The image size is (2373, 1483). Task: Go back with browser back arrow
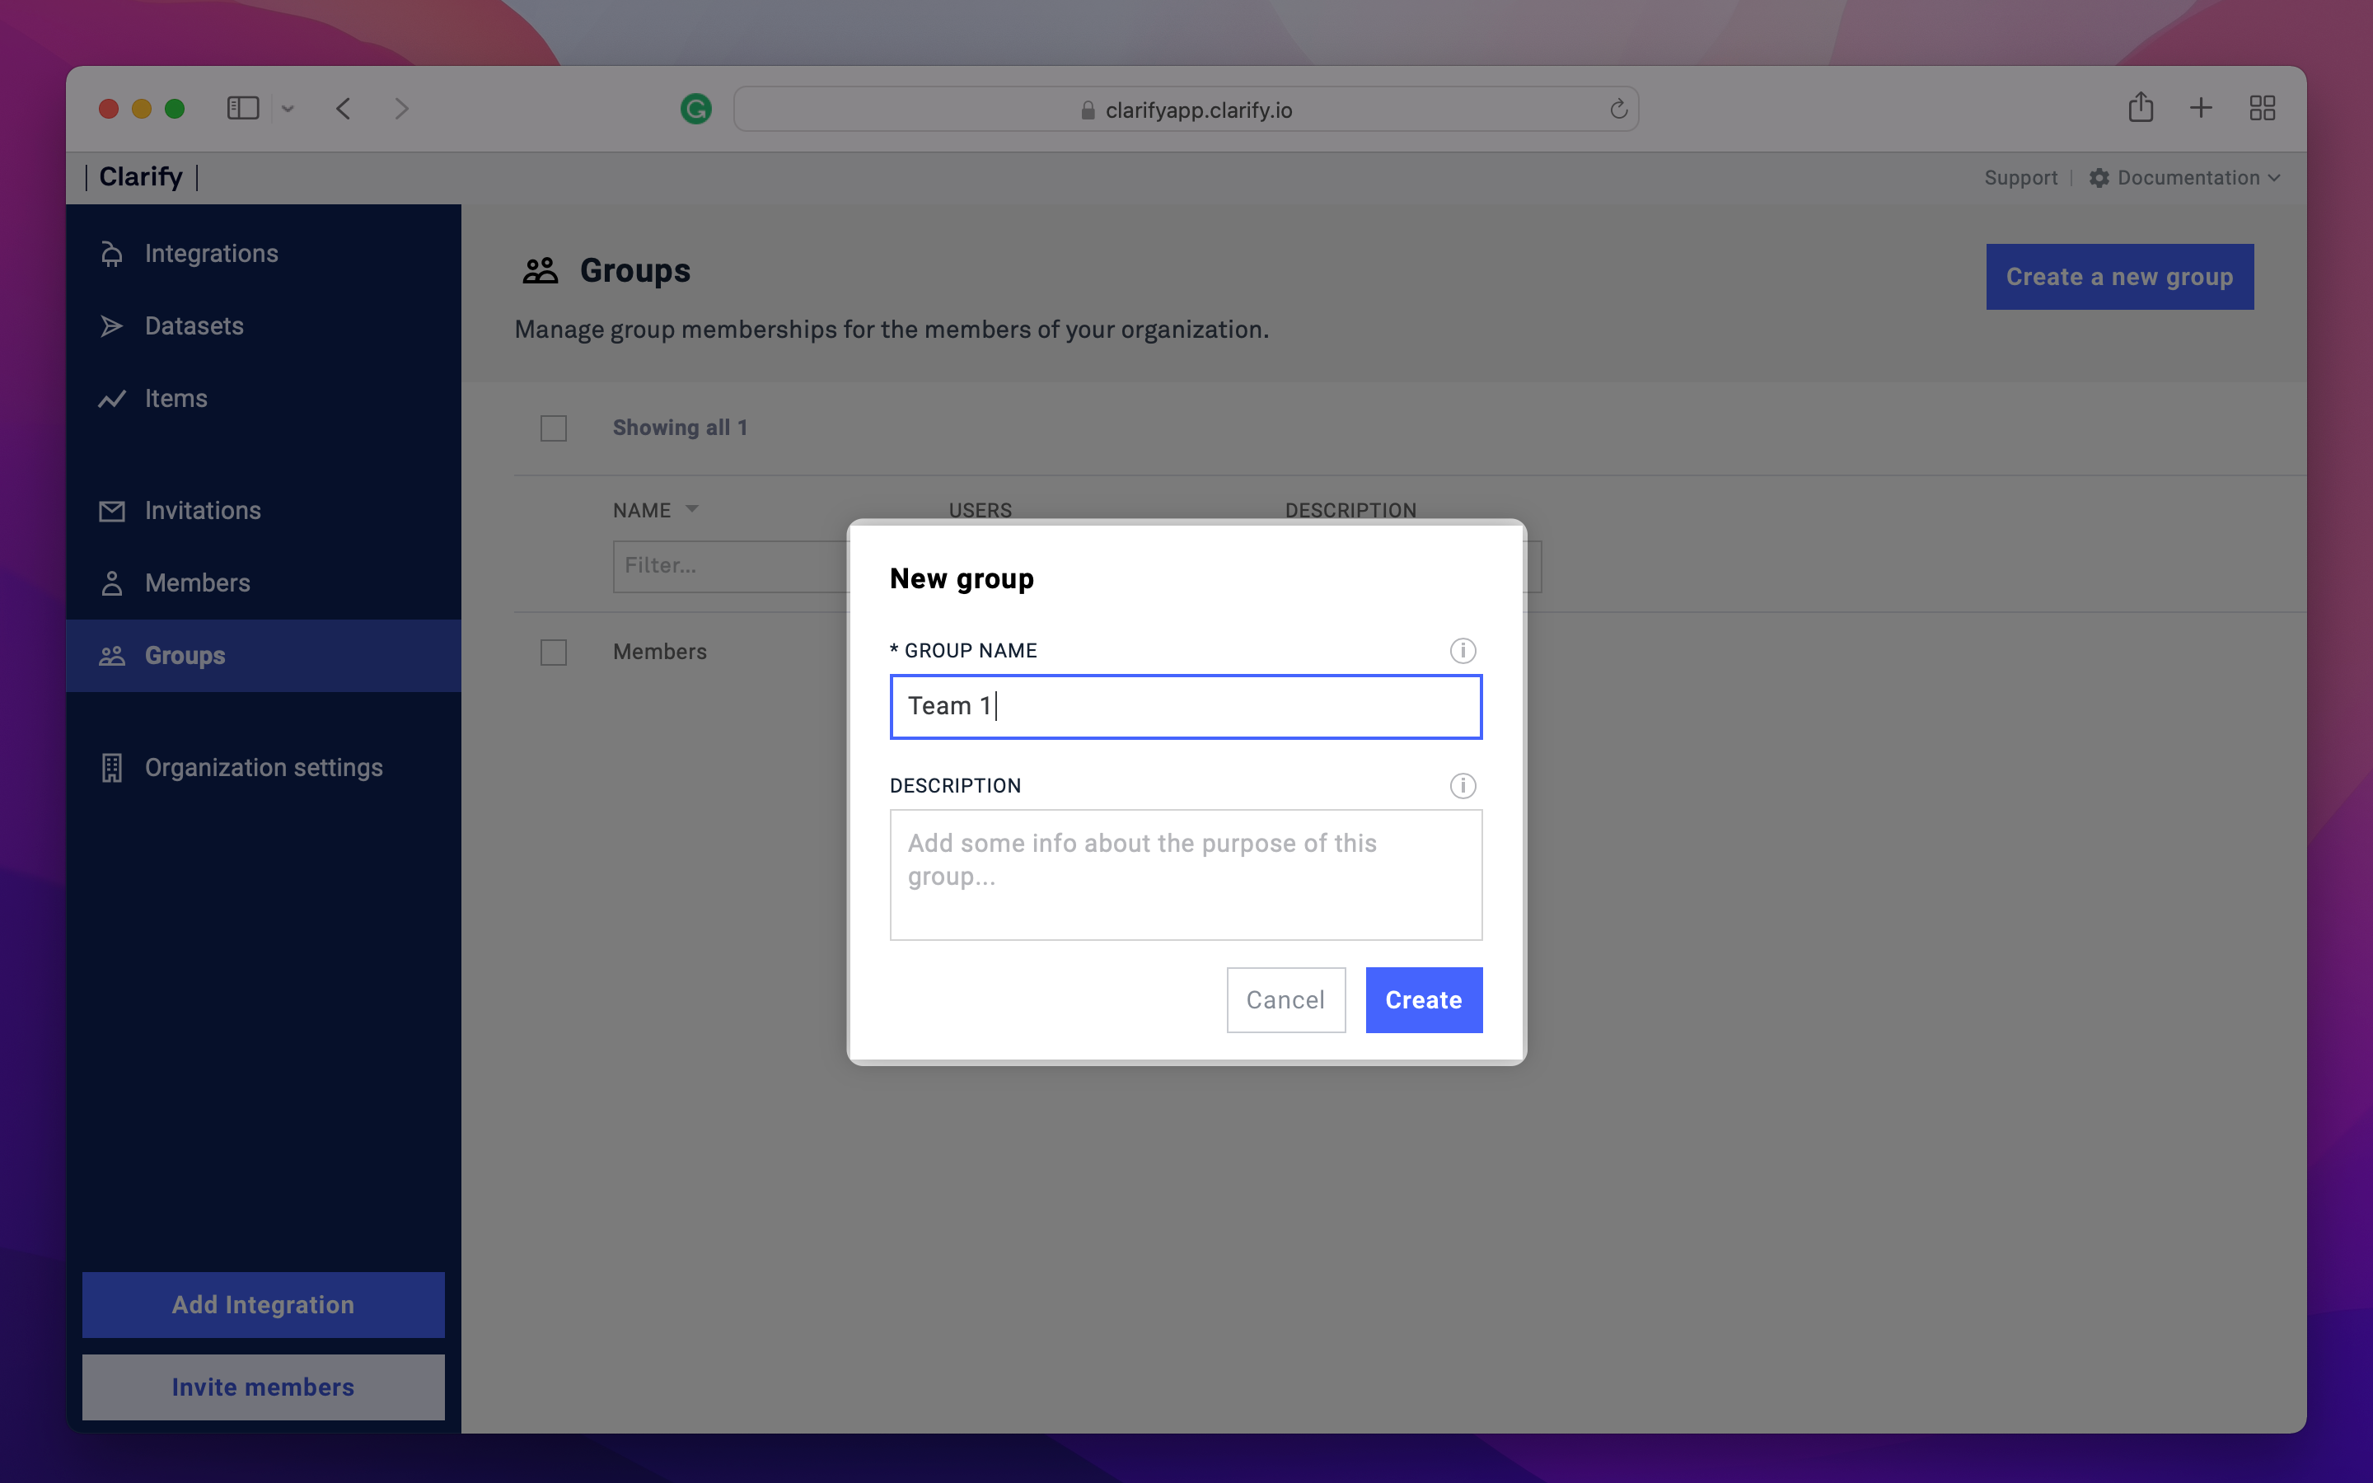tap(344, 108)
